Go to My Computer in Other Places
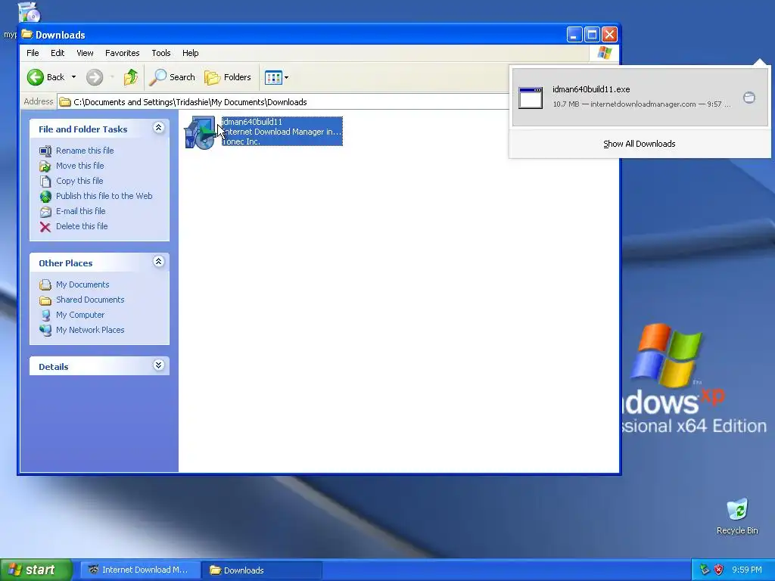 pyautogui.click(x=80, y=315)
